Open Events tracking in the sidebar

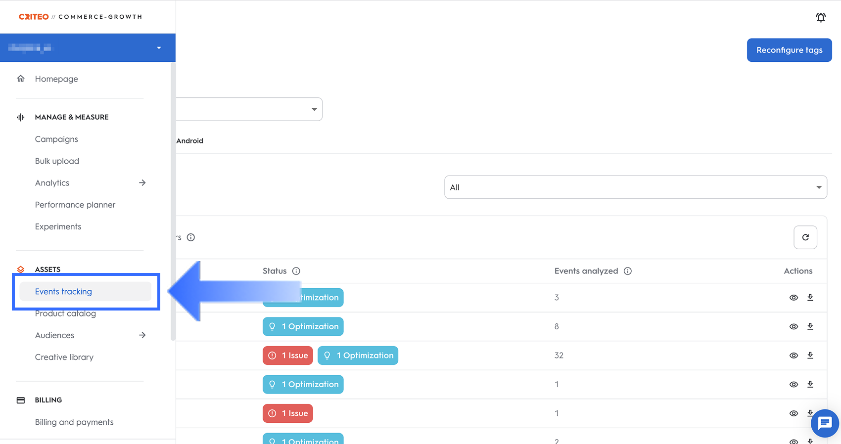tap(64, 292)
